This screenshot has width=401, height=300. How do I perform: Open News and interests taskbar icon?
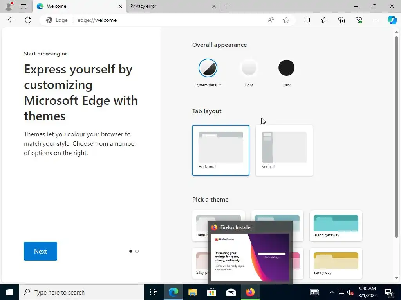click(x=314, y=292)
